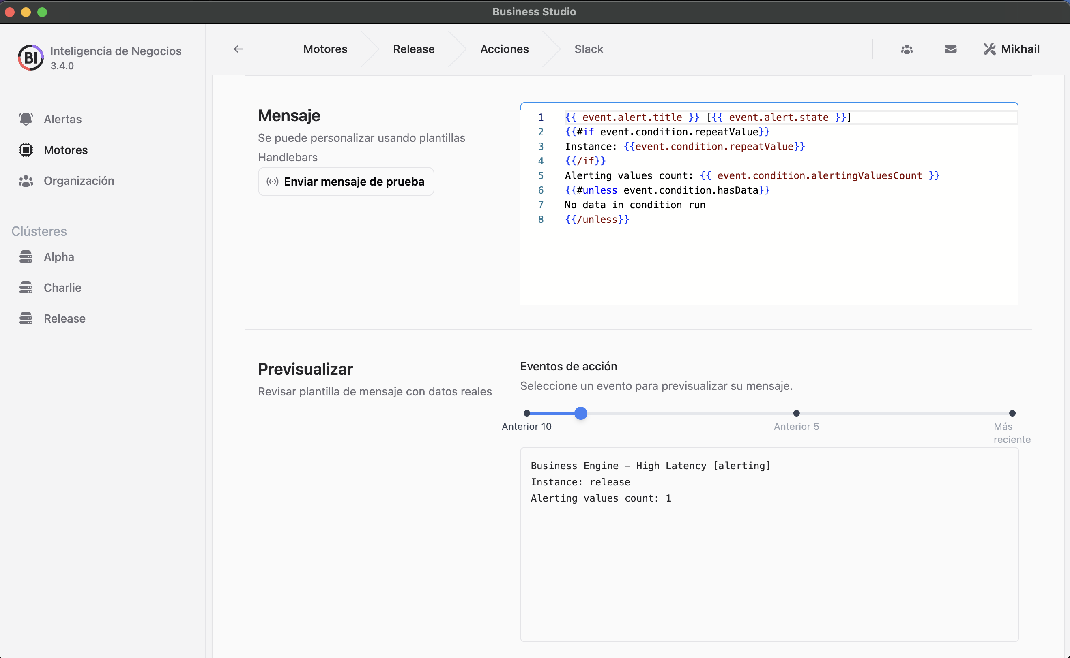Select the Anterior 10 slider mark
Viewport: 1070px width, 658px height.
527,413
